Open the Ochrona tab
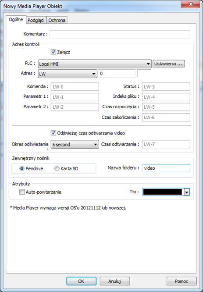203x292 pixels. pos(57,20)
